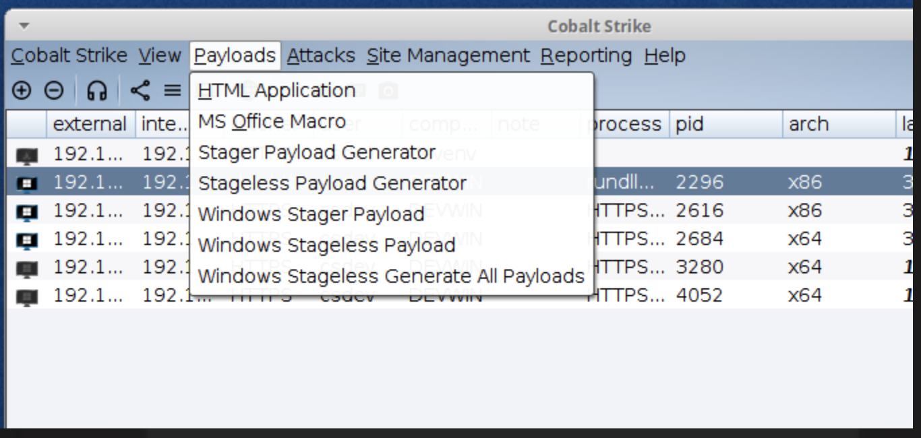Select Stageless Payload Generator option
Viewport: 921px width, 438px height.
click(x=332, y=183)
